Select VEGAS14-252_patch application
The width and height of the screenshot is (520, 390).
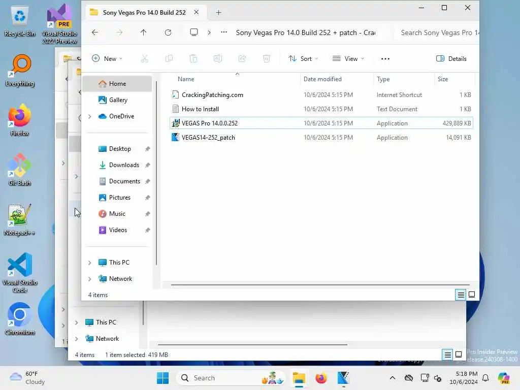321,138
